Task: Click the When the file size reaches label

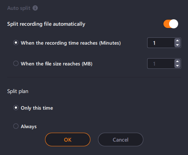Action: [57, 64]
